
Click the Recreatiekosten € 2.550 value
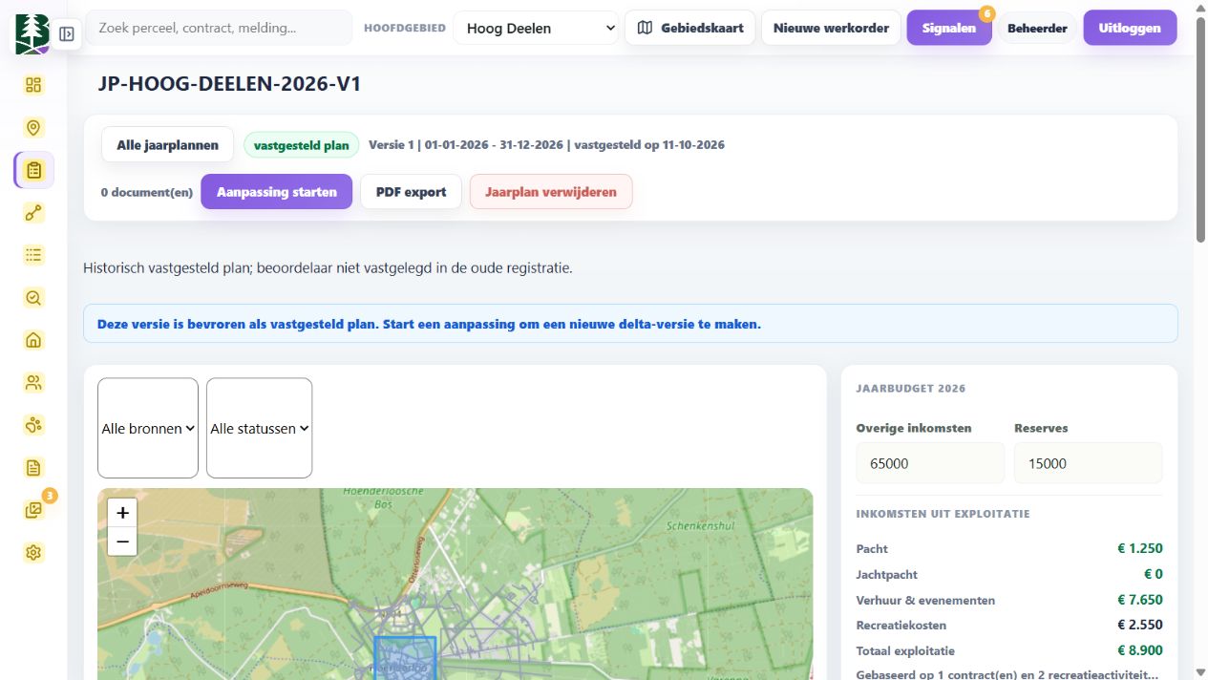pyautogui.click(x=1140, y=625)
